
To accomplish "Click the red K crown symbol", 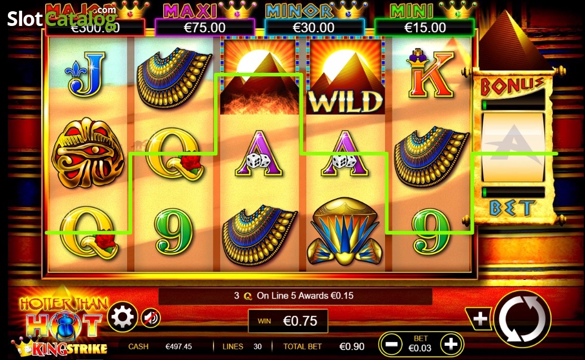I will pos(431,73).
